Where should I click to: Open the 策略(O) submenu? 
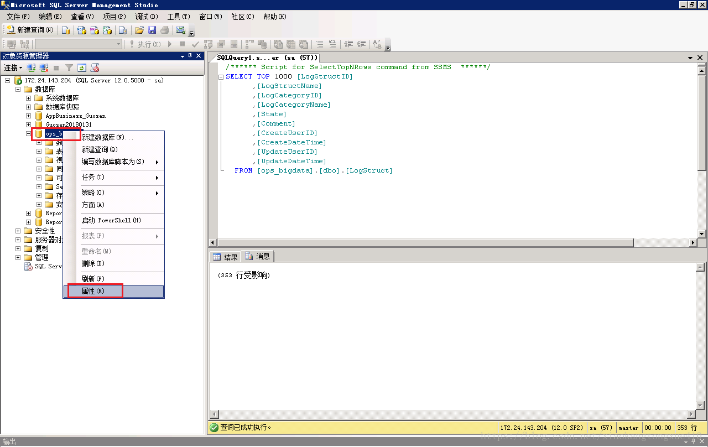tap(113, 193)
